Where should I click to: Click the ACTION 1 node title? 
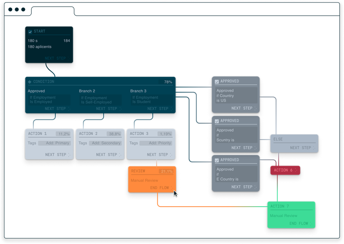pyautogui.click(x=37, y=133)
